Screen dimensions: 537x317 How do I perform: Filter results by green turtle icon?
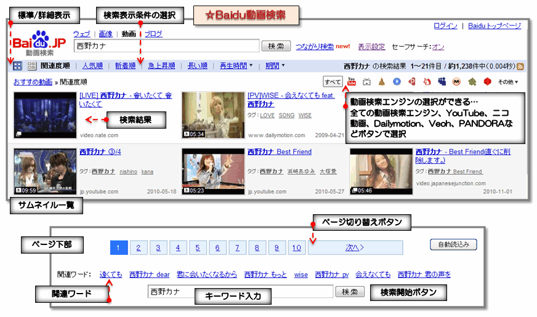[472, 81]
